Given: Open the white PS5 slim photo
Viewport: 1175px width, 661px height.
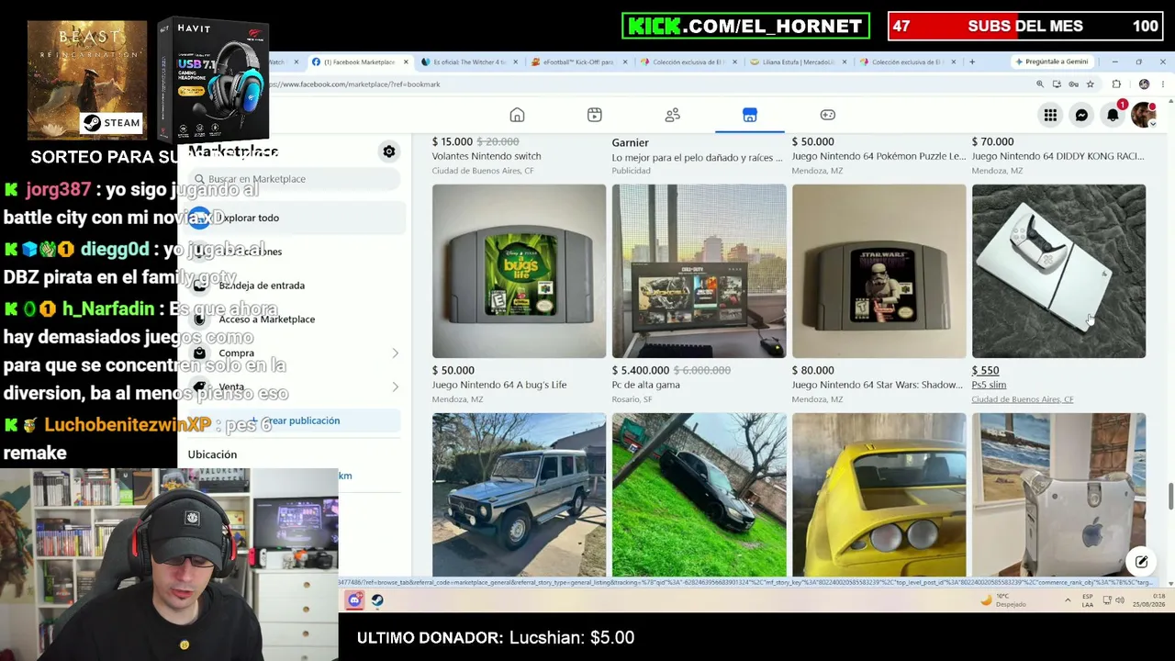Looking at the screenshot, I should [1059, 271].
